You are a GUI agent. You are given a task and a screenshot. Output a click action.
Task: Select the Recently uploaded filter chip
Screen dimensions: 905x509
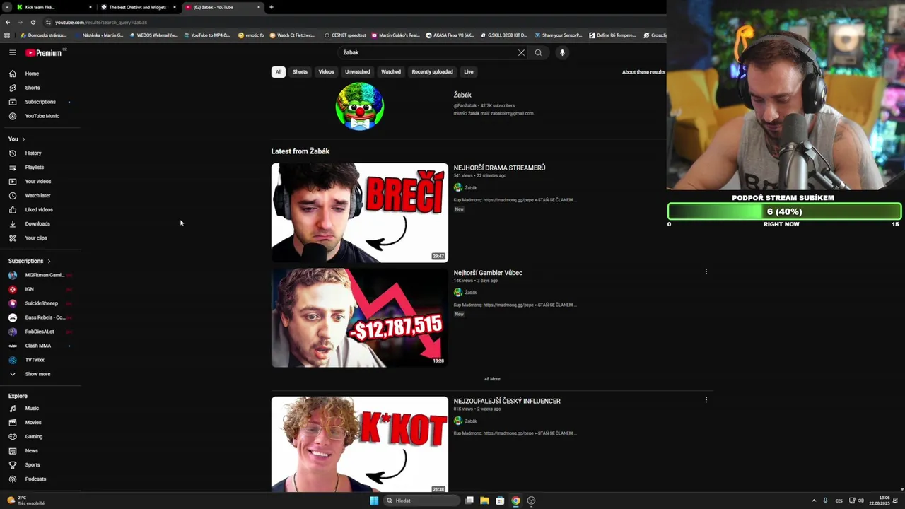(x=432, y=71)
